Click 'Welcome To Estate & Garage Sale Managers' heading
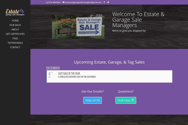 (x=138, y=20)
